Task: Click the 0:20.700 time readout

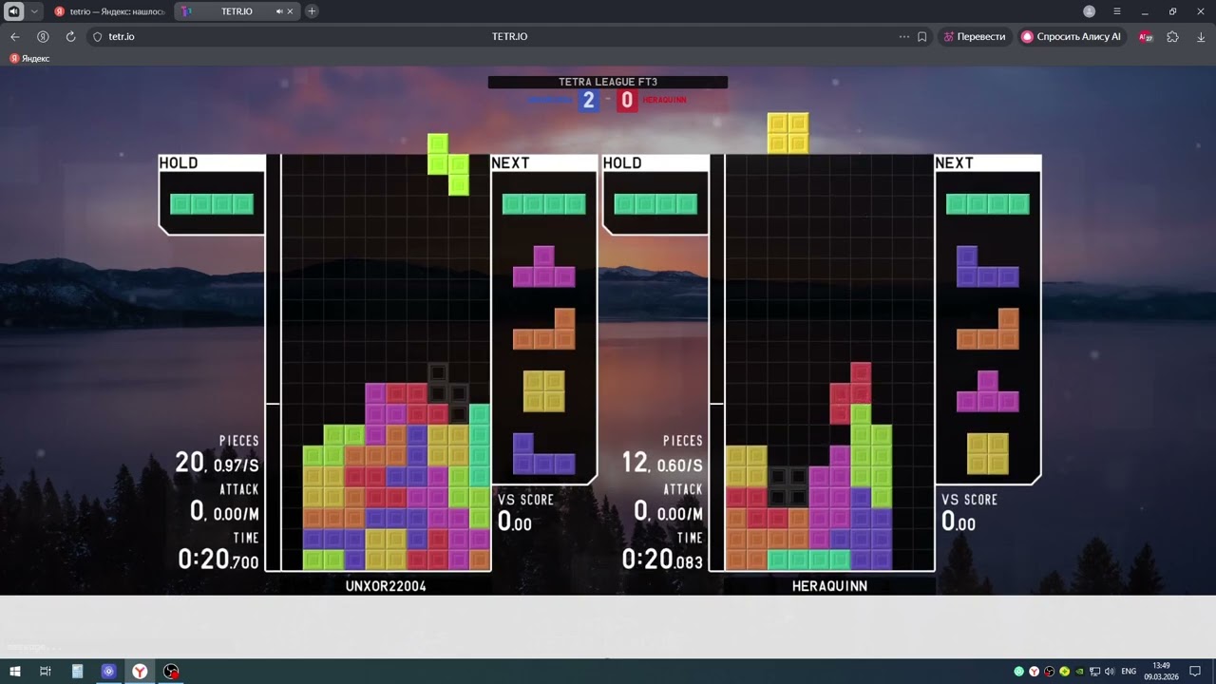Action: pyautogui.click(x=218, y=559)
